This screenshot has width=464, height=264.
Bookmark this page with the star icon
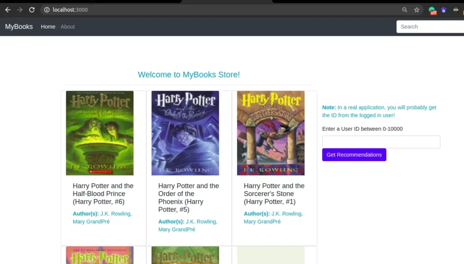pyautogui.click(x=417, y=10)
